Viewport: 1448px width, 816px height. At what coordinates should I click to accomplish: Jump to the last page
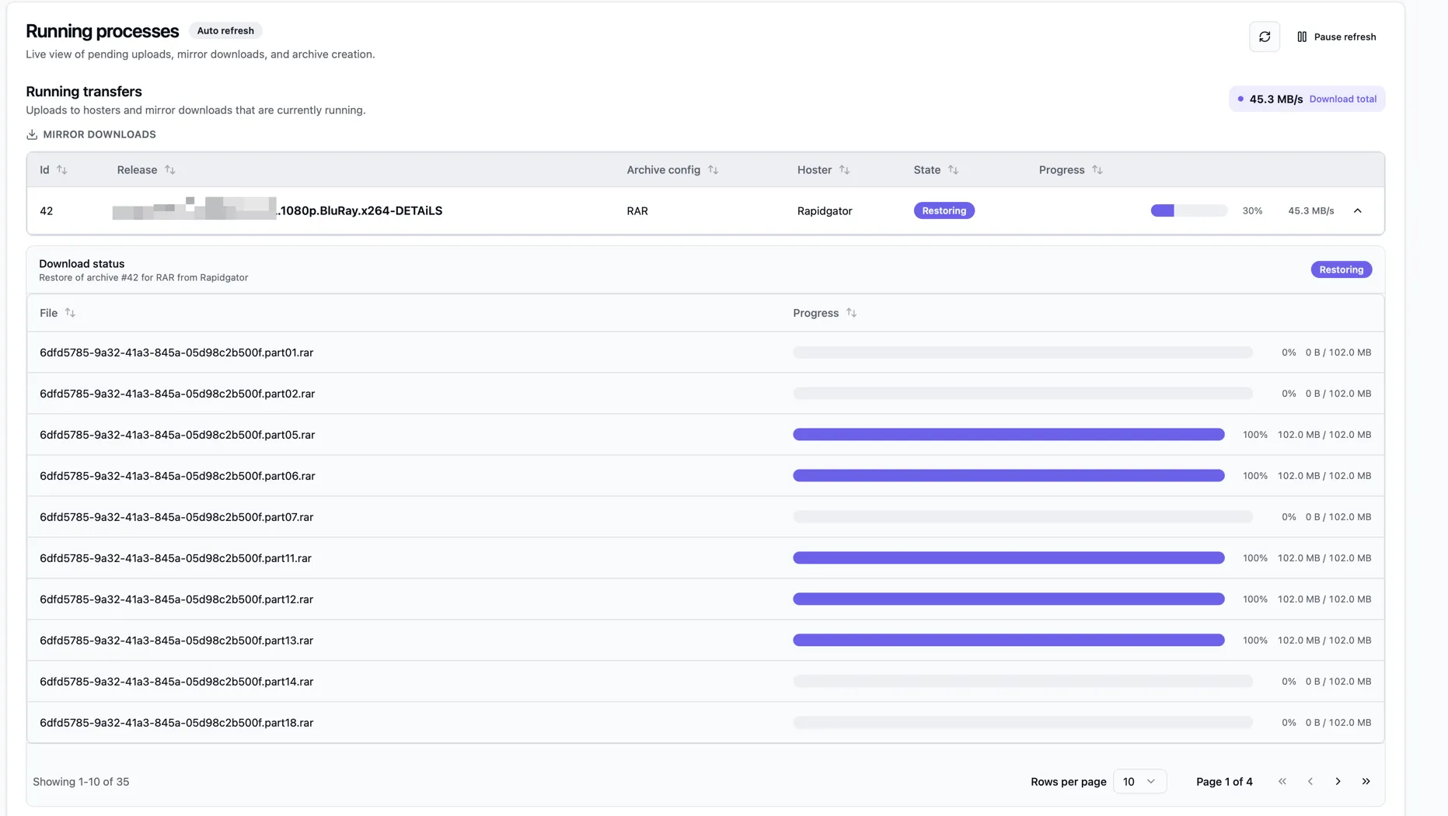tap(1366, 781)
